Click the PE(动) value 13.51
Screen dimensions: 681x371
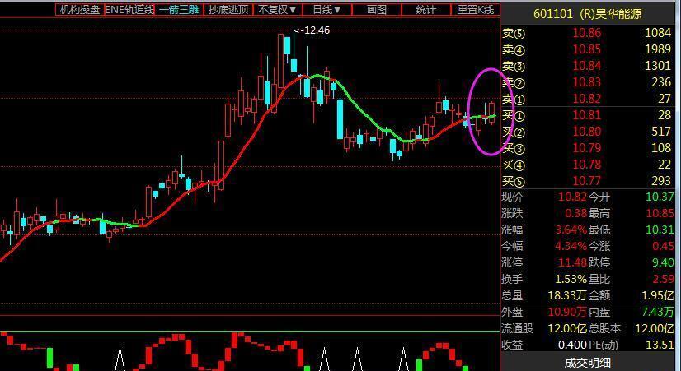coord(660,345)
